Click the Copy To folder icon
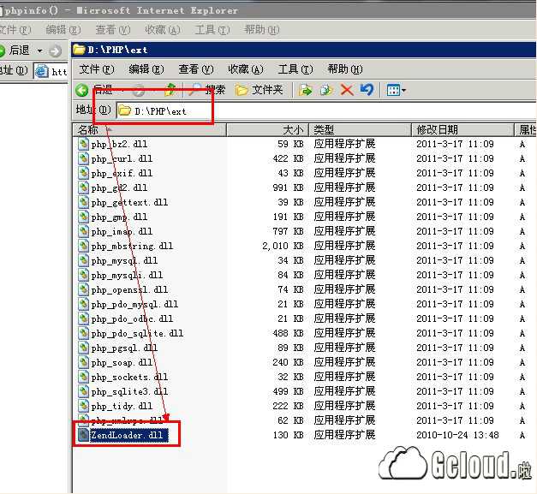Image resolution: width=537 pixels, height=494 pixels. (325, 90)
